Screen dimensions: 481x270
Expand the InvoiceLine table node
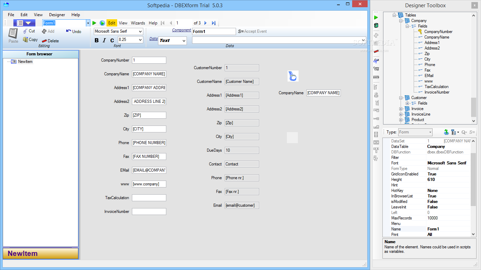click(x=401, y=114)
